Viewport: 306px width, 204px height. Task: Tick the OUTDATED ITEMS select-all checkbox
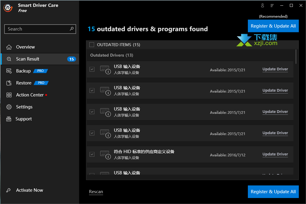pyautogui.click(x=92, y=45)
